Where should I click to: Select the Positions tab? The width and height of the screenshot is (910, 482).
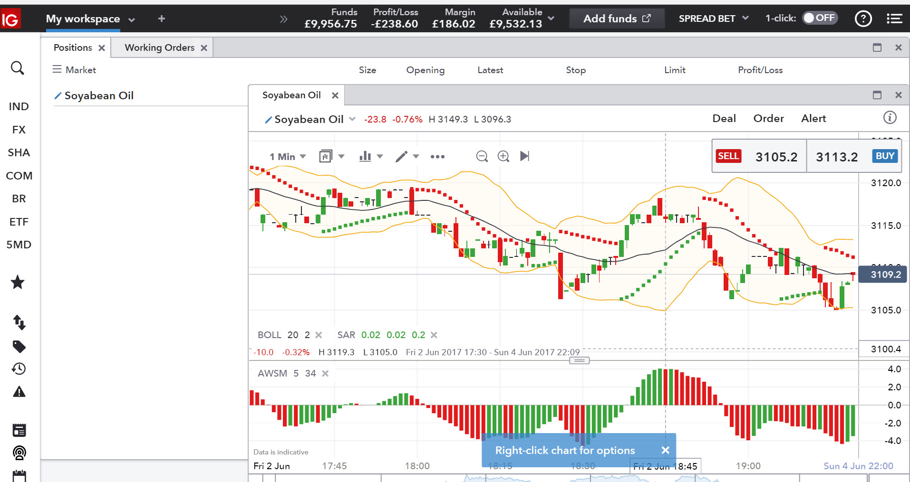pyautogui.click(x=73, y=47)
